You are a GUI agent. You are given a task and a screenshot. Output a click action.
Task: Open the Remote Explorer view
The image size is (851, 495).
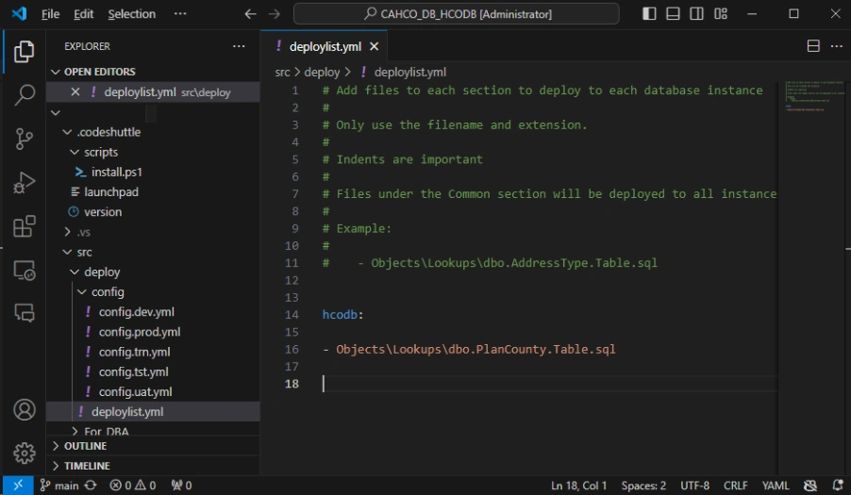click(25, 270)
